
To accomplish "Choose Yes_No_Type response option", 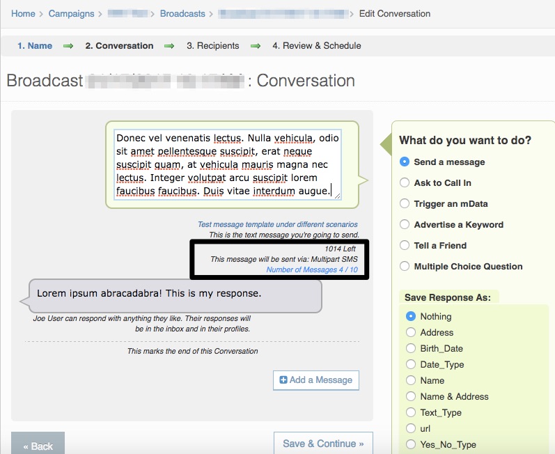I will pyautogui.click(x=411, y=444).
